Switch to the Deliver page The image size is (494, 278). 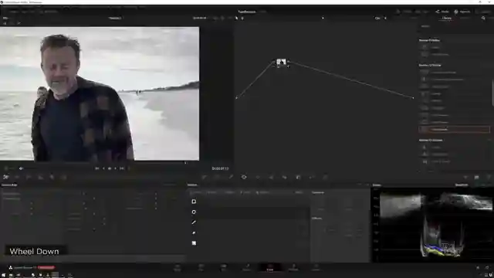[x=316, y=268]
